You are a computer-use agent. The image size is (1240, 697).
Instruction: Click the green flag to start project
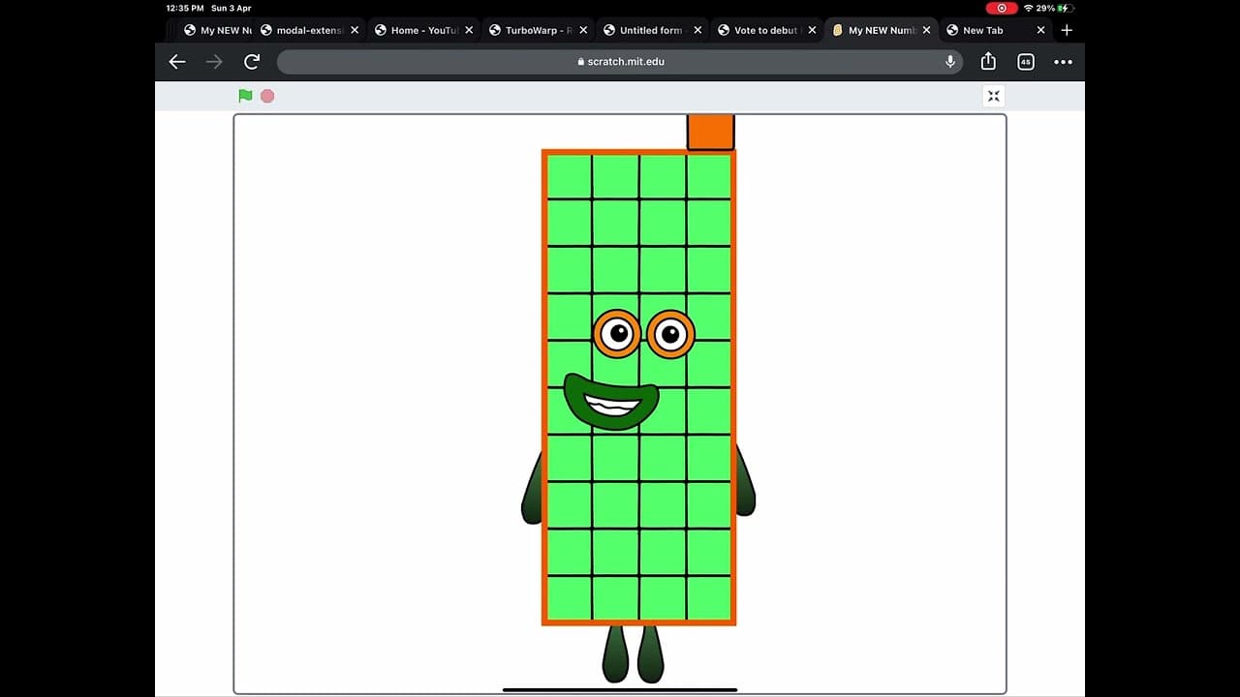pos(245,96)
